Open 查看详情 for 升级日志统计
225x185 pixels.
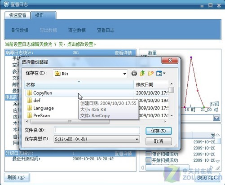[123, 154]
